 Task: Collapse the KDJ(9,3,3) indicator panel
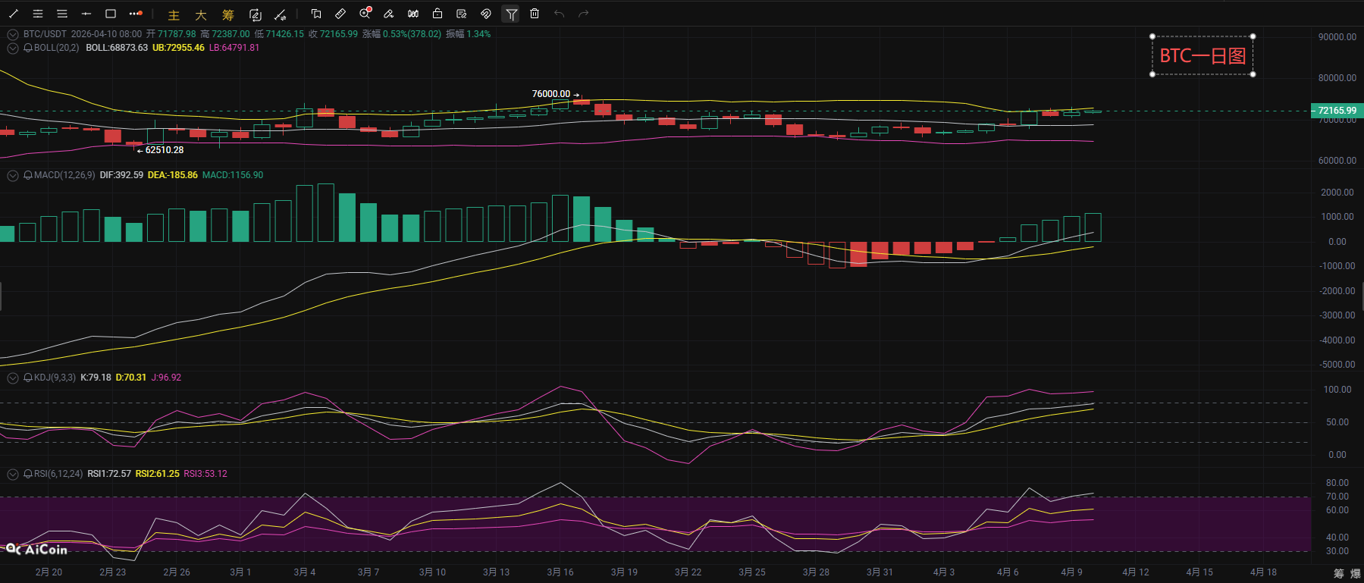[x=13, y=378]
